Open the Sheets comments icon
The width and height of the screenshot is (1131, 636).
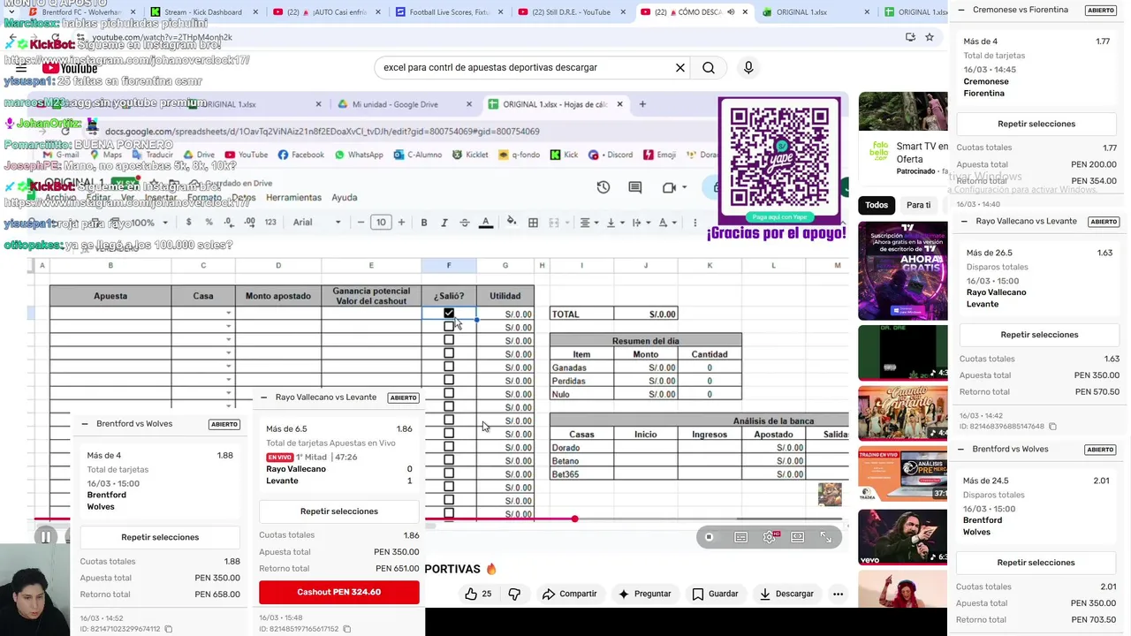[634, 187]
